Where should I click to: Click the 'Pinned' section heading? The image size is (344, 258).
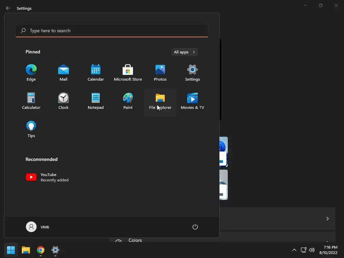point(33,52)
